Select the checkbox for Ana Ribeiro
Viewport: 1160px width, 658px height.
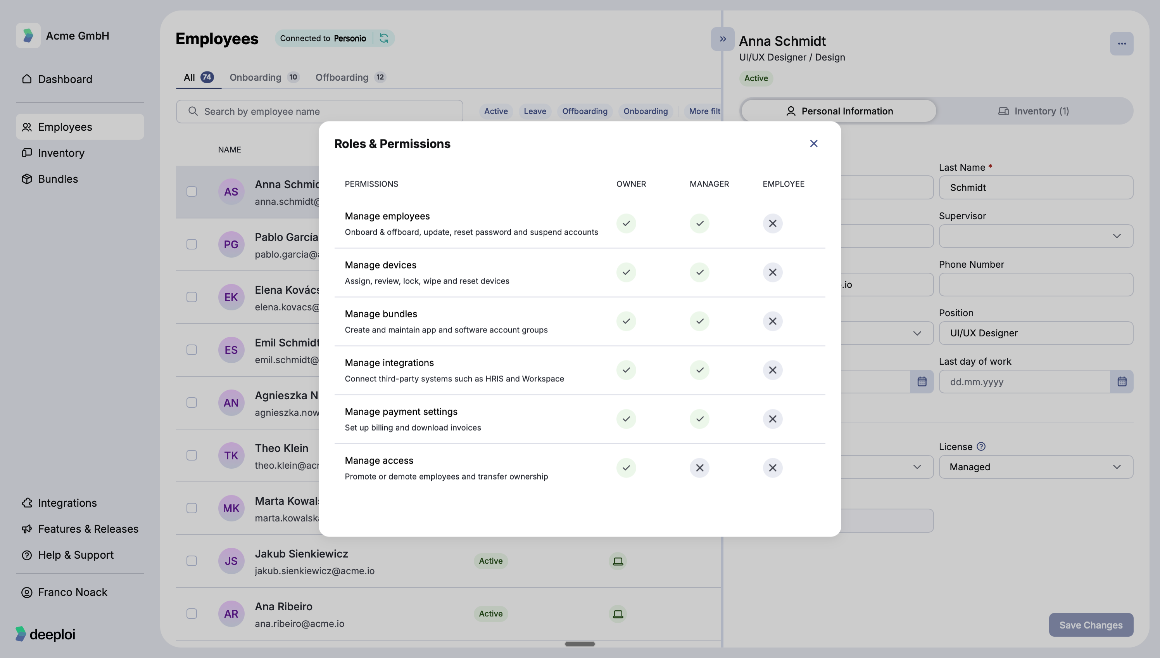pyautogui.click(x=192, y=614)
